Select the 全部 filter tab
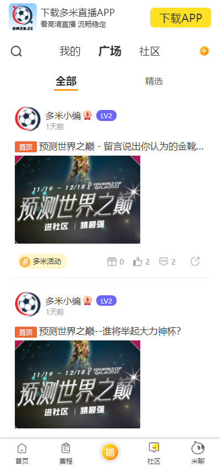This screenshot has width=220, height=468. pyautogui.click(x=66, y=81)
